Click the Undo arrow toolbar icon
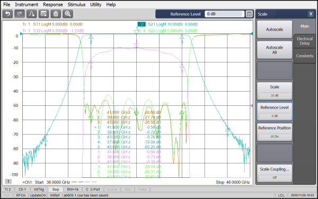 (8, 14)
